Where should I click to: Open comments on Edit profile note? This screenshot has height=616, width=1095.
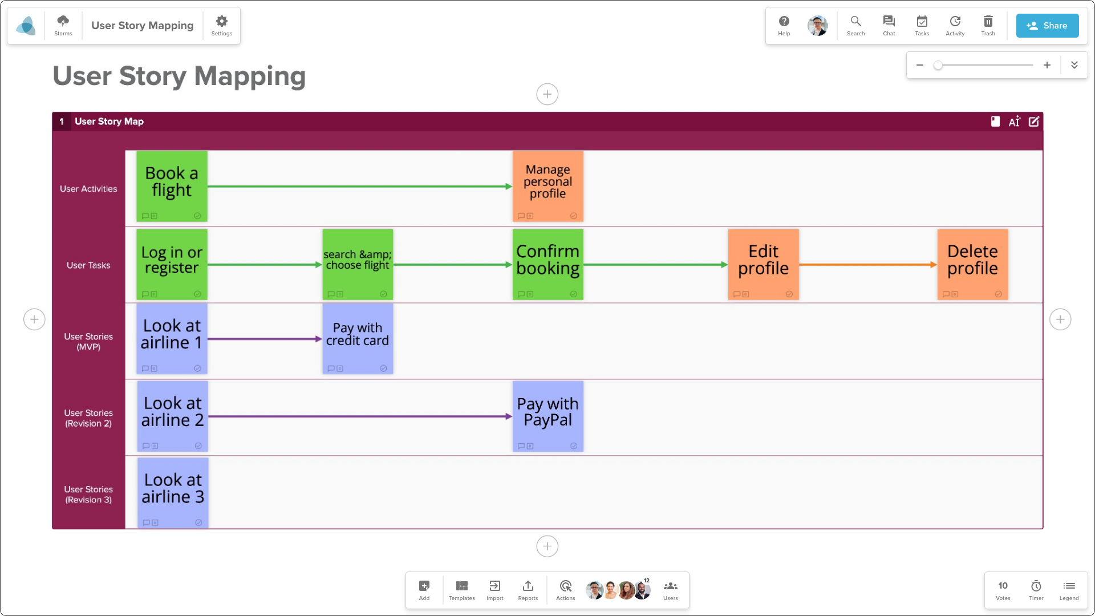coord(737,294)
